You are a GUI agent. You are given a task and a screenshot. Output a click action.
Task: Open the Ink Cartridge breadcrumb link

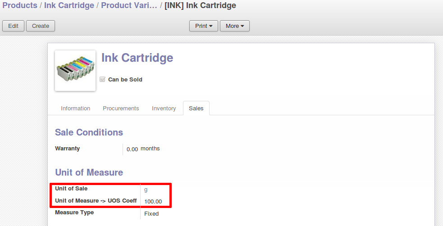pos(69,6)
